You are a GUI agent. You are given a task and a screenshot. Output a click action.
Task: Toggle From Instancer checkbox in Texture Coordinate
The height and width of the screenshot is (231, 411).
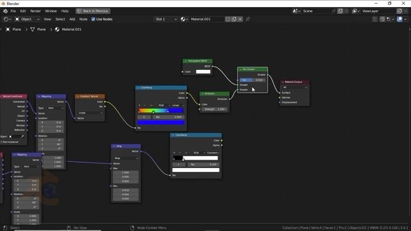coord(1,142)
